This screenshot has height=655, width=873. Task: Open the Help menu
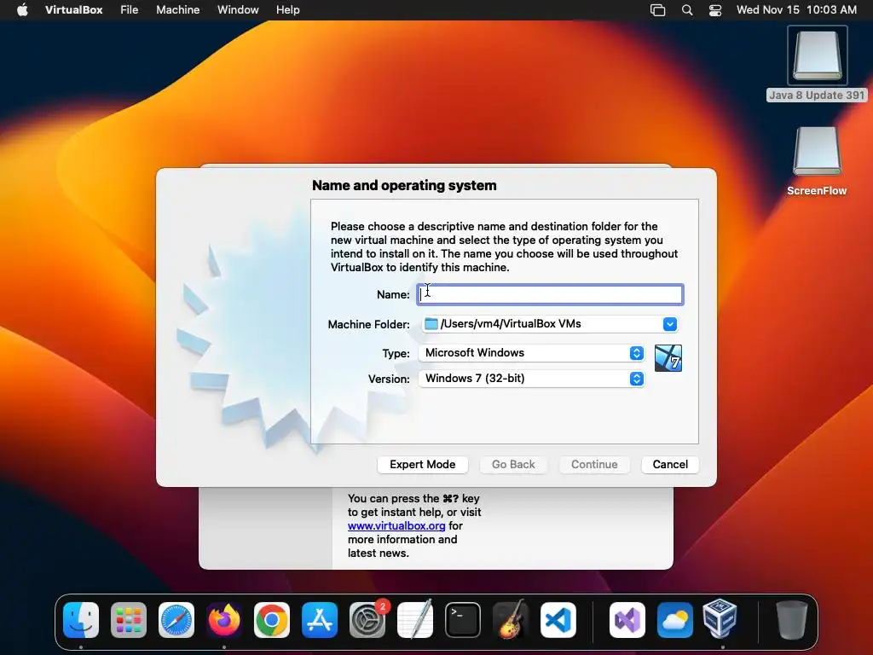(288, 10)
